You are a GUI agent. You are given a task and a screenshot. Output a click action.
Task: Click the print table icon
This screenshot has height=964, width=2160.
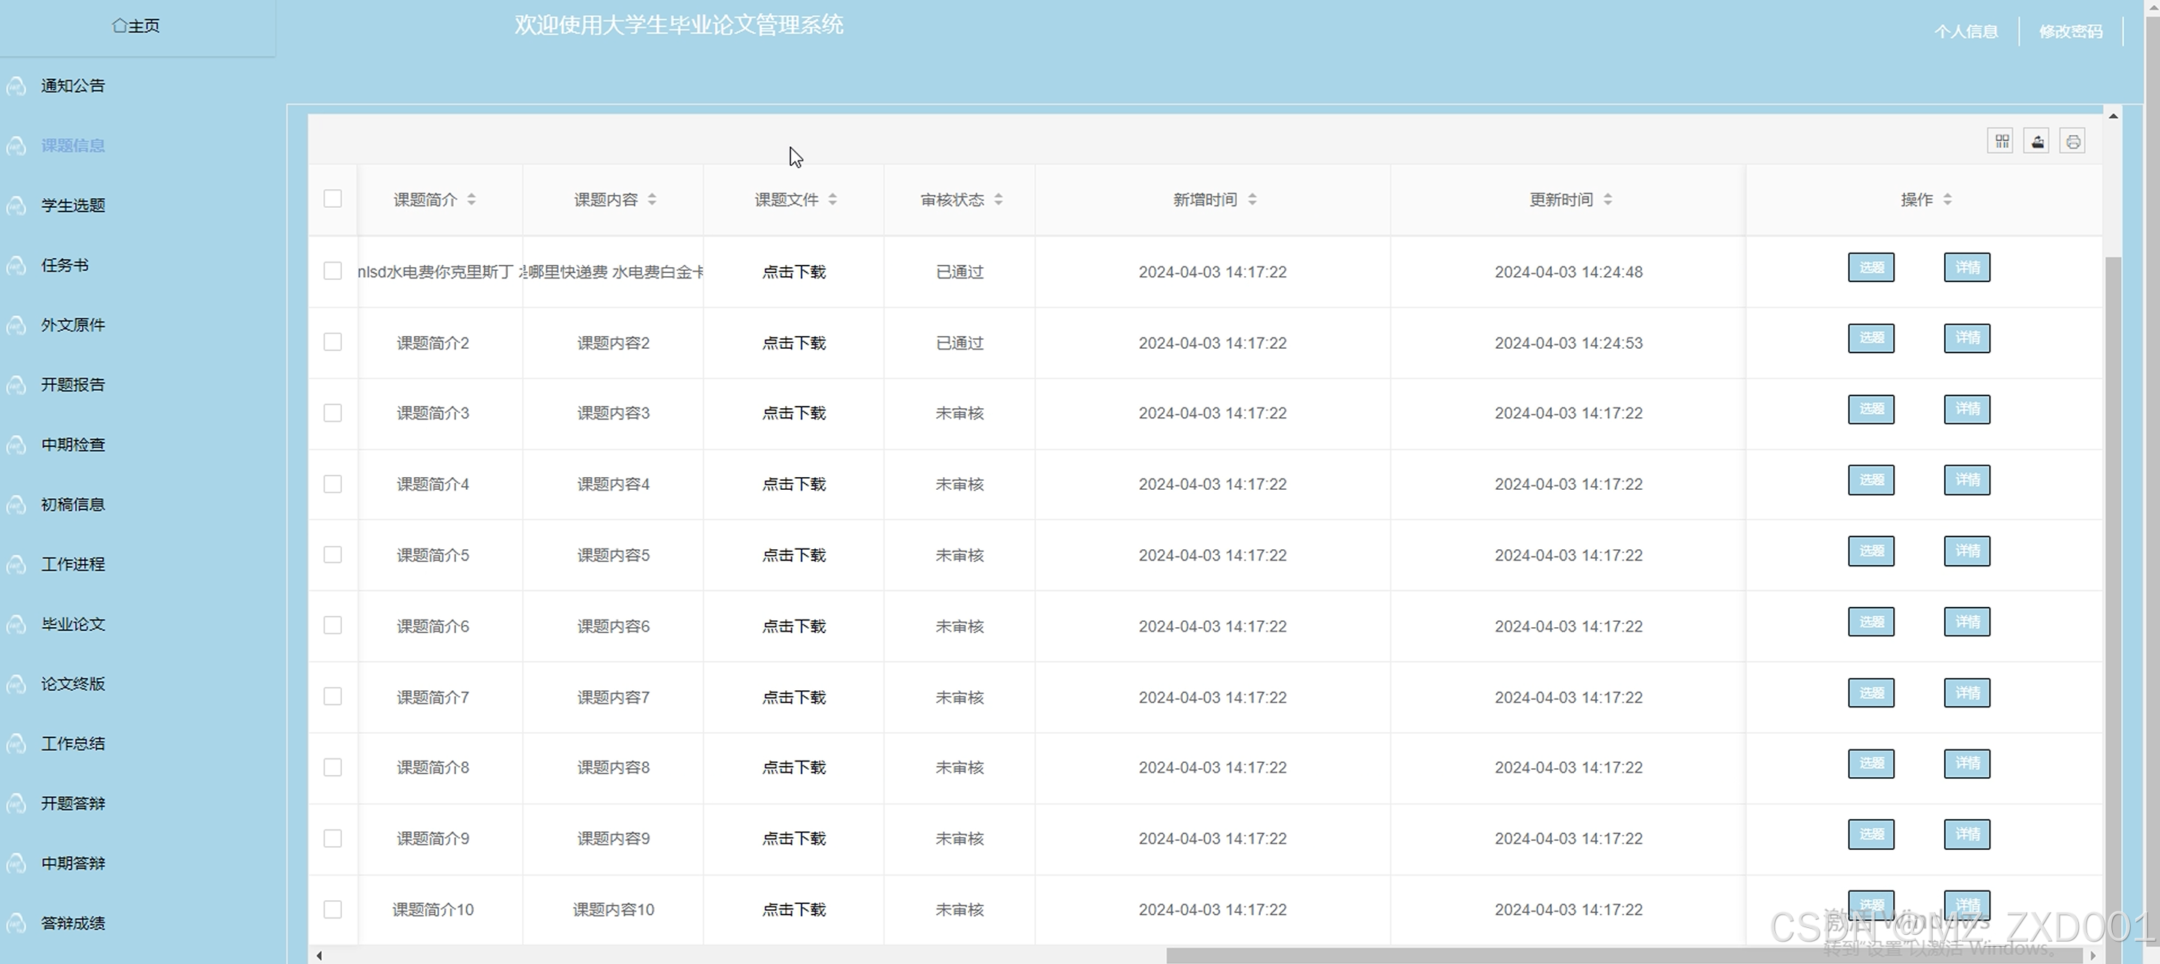point(2073,141)
